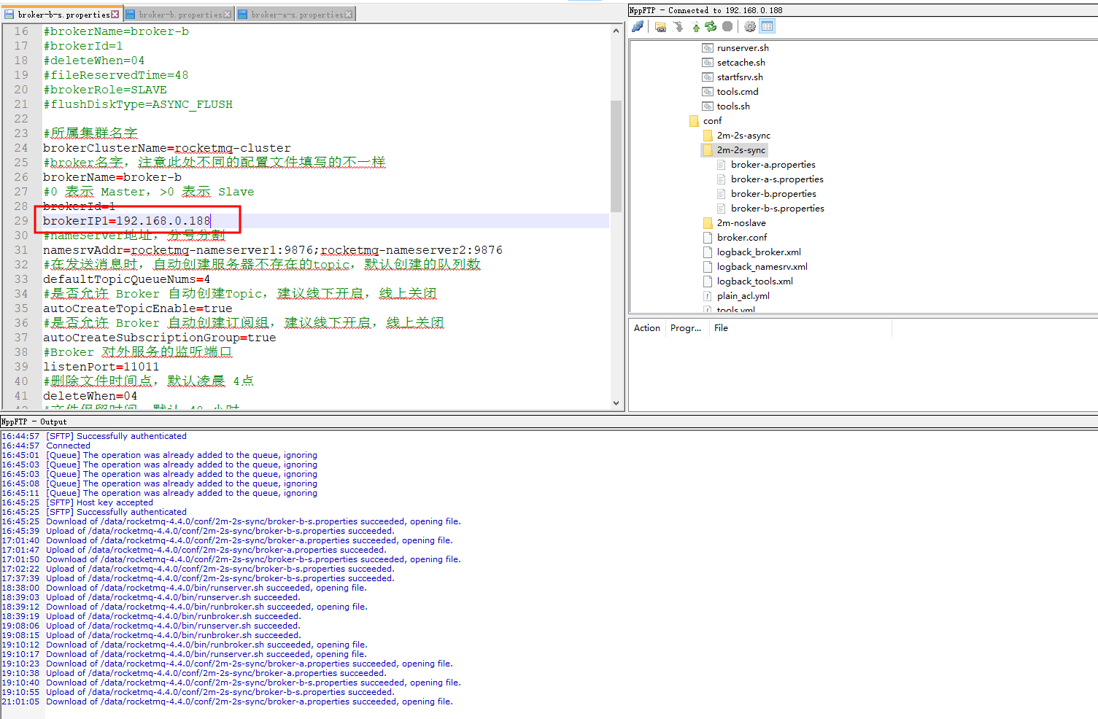Click the editor scrollbar down arrow
Image resolution: width=1098 pixels, height=719 pixels.
(x=615, y=402)
